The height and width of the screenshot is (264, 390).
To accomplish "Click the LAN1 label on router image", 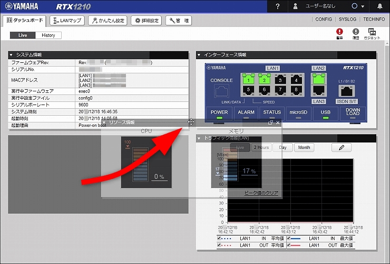I will (x=272, y=68).
